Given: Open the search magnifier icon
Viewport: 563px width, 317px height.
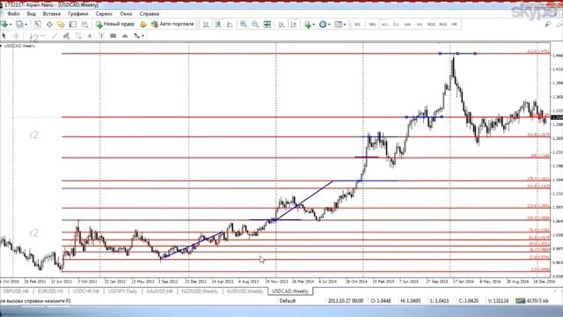Looking at the screenshot, I should pos(548,24).
